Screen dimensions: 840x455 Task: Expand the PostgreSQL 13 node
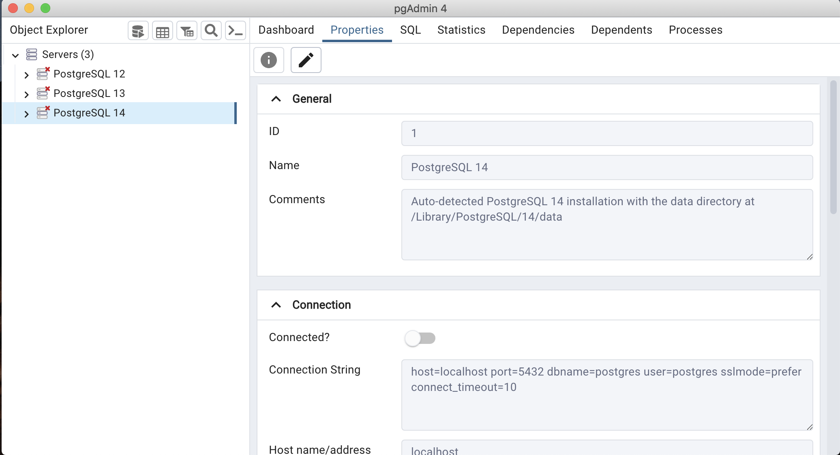tap(26, 94)
